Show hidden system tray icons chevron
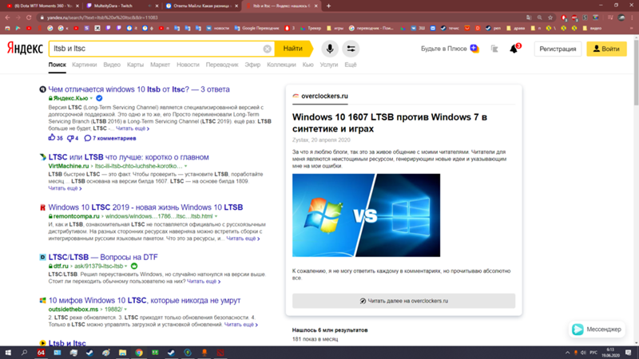The width and height of the screenshot is (639, 359). coord(567,353)
